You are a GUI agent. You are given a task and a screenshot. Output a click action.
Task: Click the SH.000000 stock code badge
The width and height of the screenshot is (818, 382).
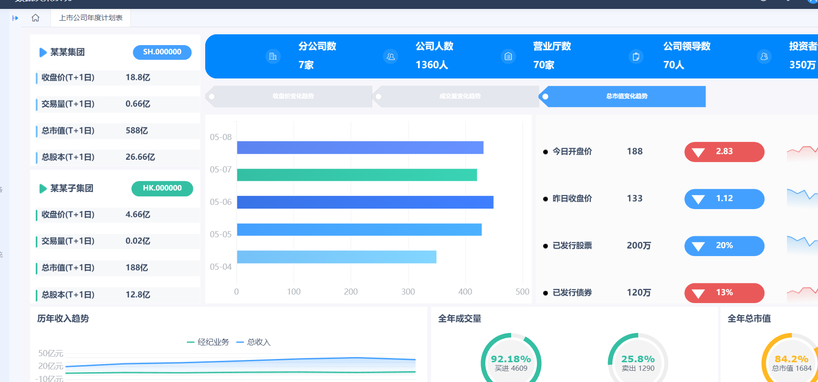point(162,52)
